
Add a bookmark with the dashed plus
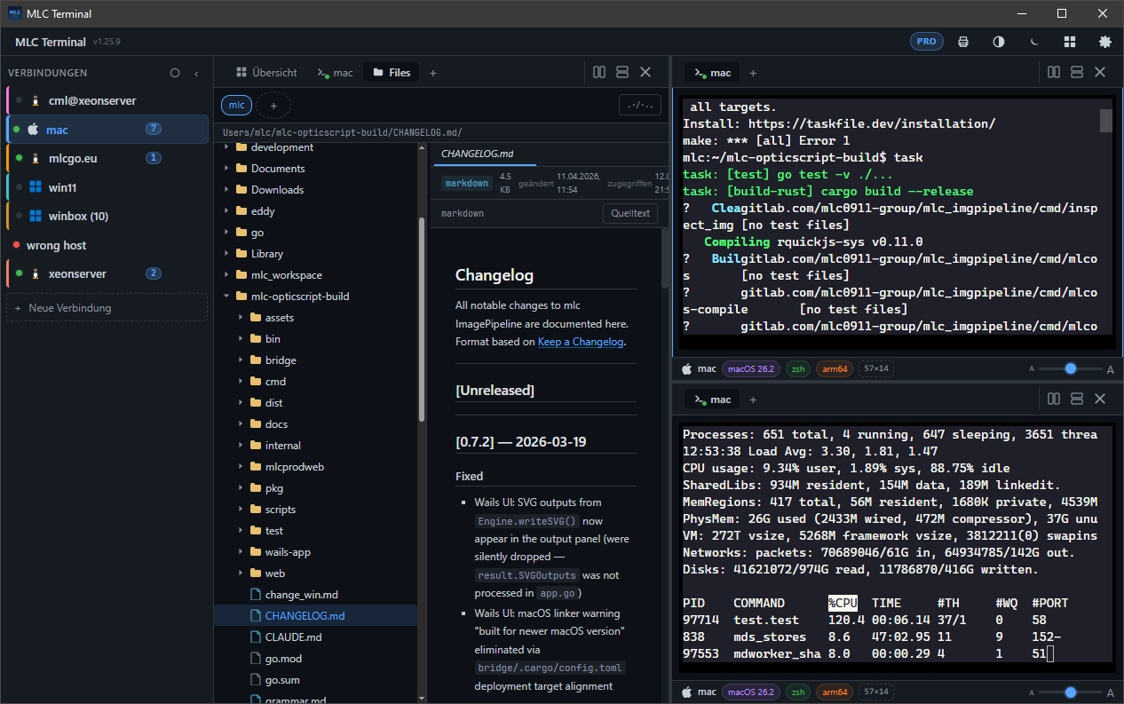coord(273,106)
